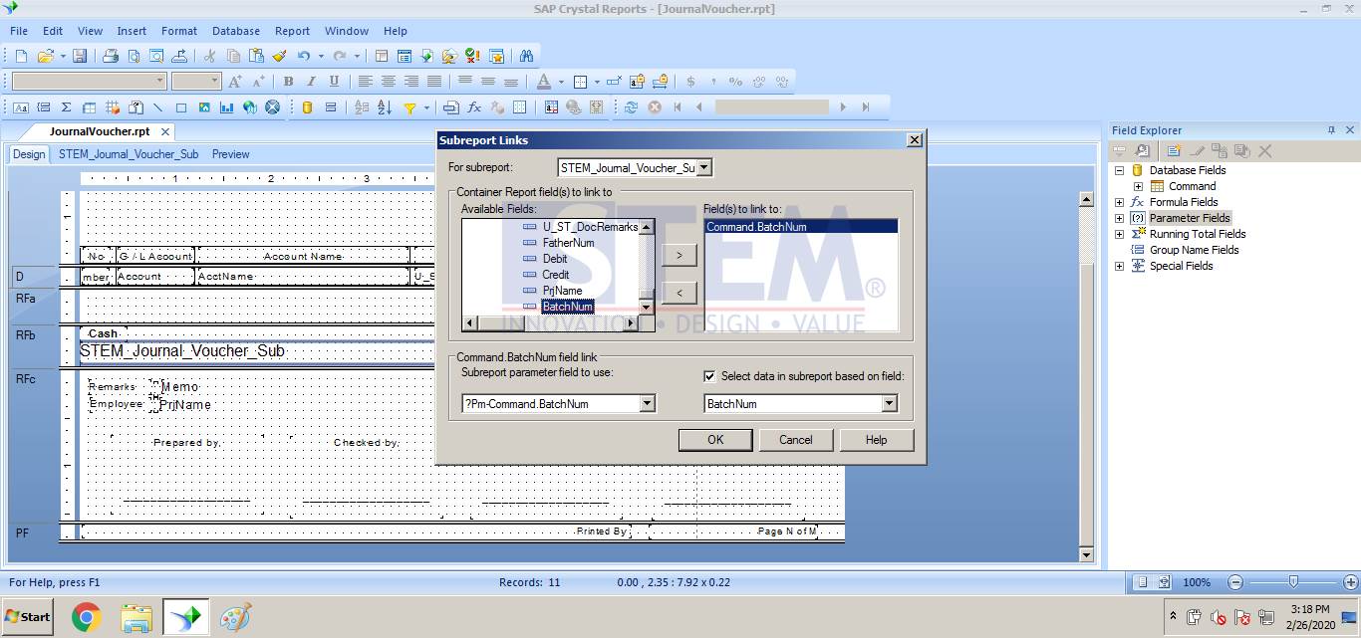1361x638 pixels.
Task: Expand the Running Total Fields node
Action: (x=1119, y=234)
